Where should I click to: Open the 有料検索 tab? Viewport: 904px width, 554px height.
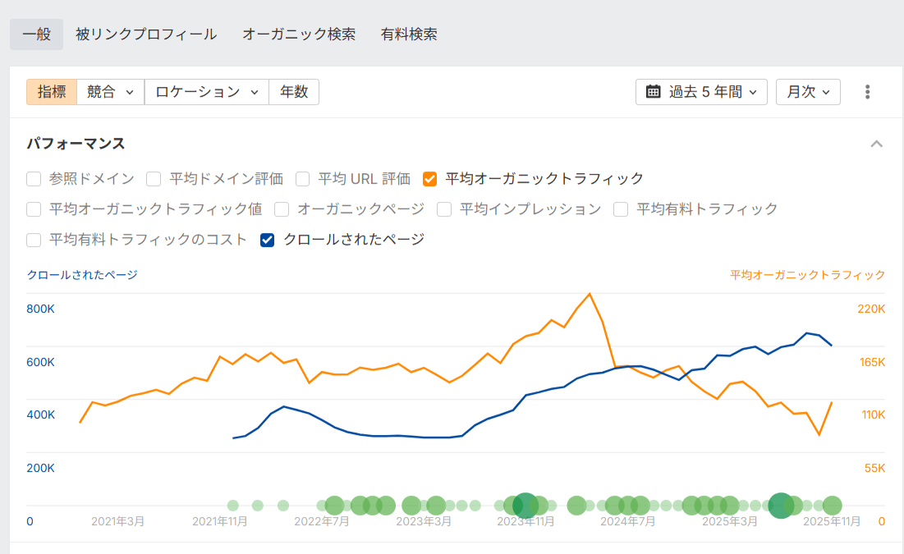click(409, 34)
